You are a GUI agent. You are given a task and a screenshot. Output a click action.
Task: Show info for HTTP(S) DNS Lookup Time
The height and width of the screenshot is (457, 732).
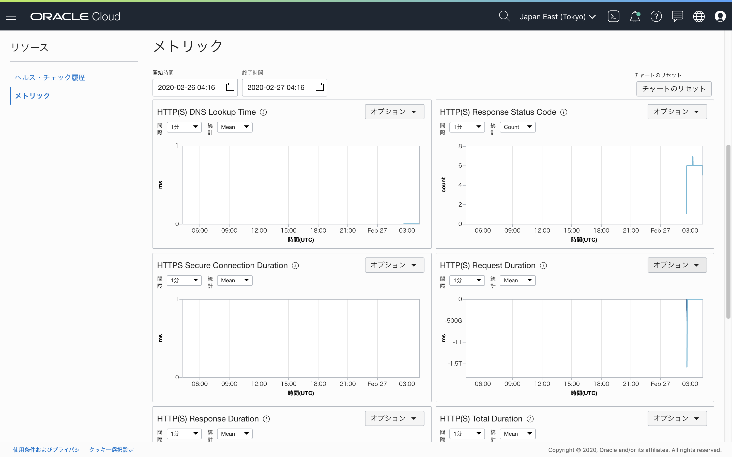[x=264, y=112]
